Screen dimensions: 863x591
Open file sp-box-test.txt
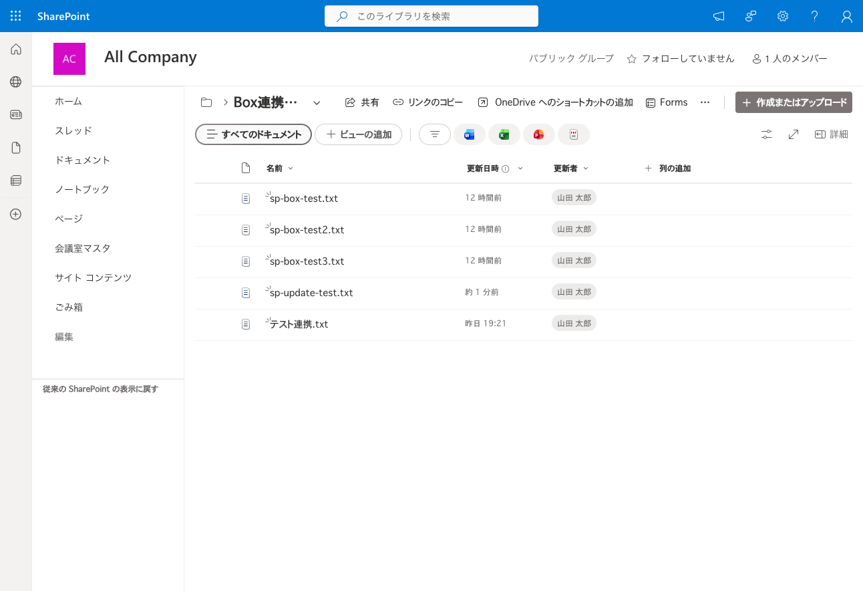[304, 199]
